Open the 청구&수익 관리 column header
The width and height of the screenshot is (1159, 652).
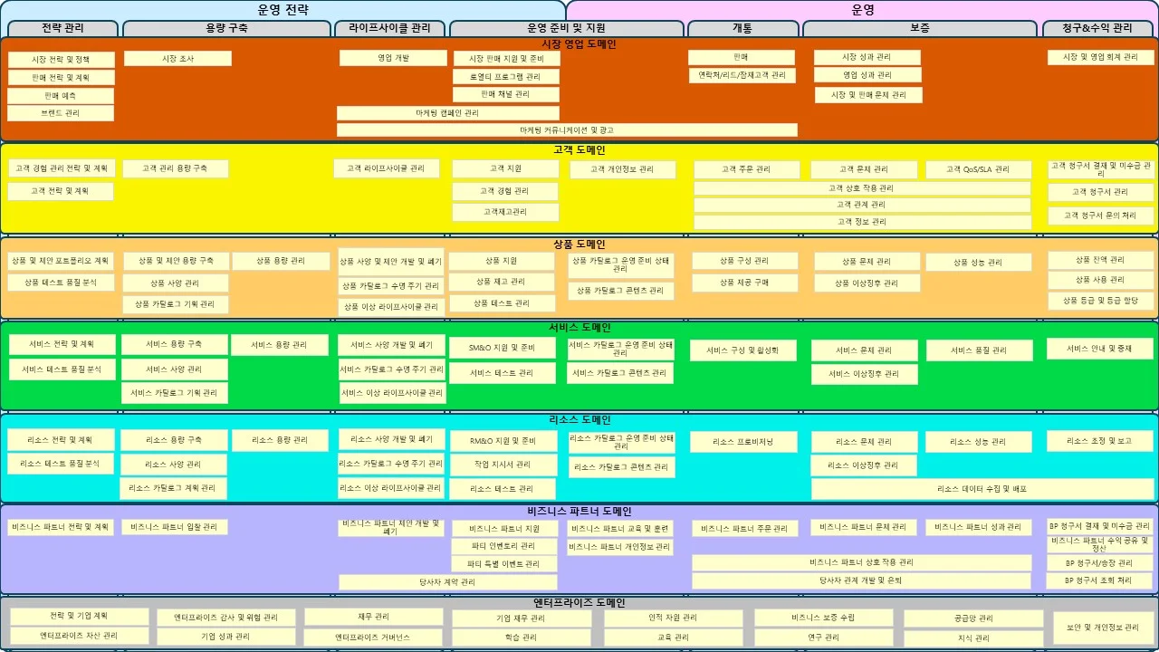pos(1098,28)
